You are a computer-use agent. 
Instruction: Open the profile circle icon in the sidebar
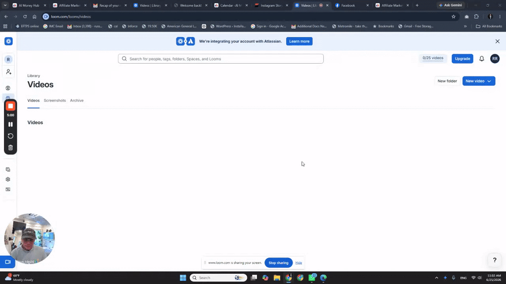click(x=8, y=88)
